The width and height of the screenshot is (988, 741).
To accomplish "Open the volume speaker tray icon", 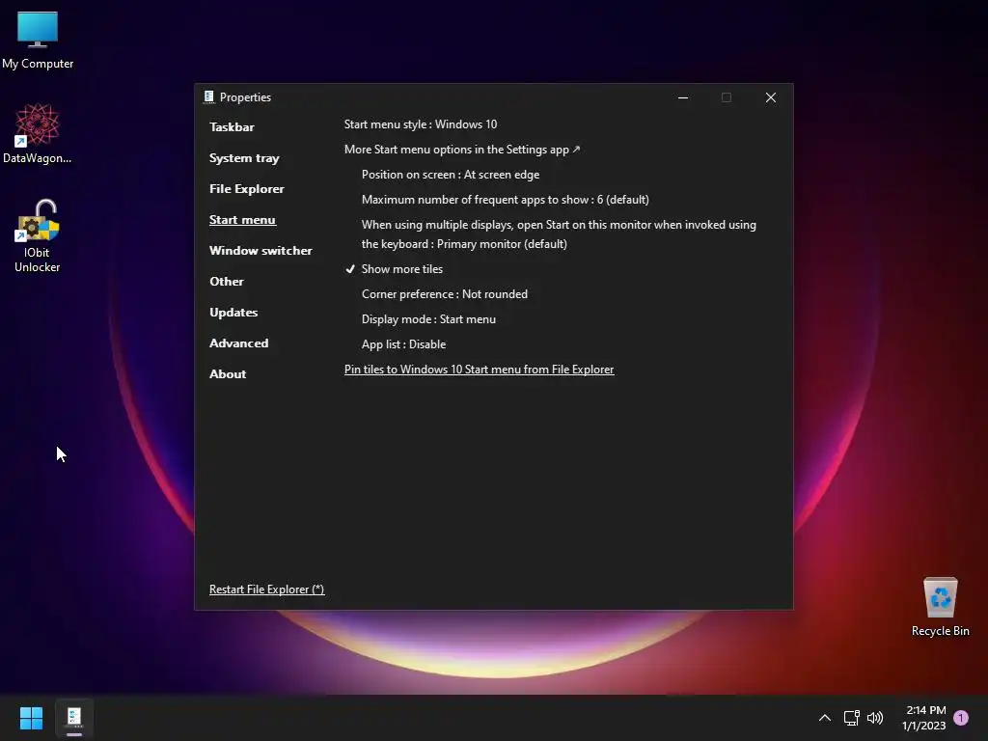I will coord(875,718).
